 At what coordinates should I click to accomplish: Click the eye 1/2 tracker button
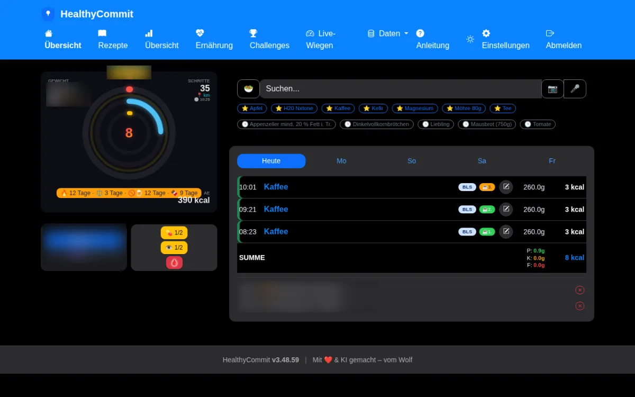click(174, 248)
